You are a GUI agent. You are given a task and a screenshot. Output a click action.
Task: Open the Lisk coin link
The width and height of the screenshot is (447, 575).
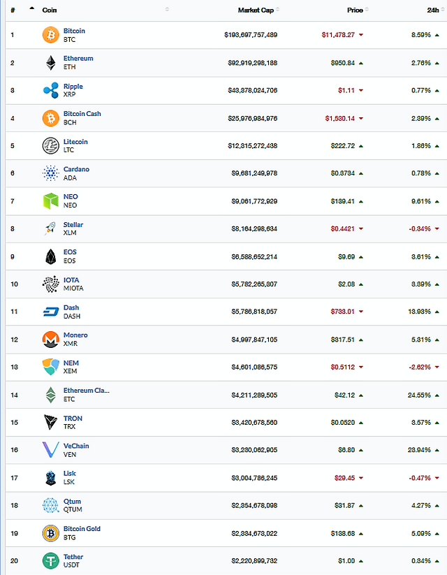click(x=70, y=474)
